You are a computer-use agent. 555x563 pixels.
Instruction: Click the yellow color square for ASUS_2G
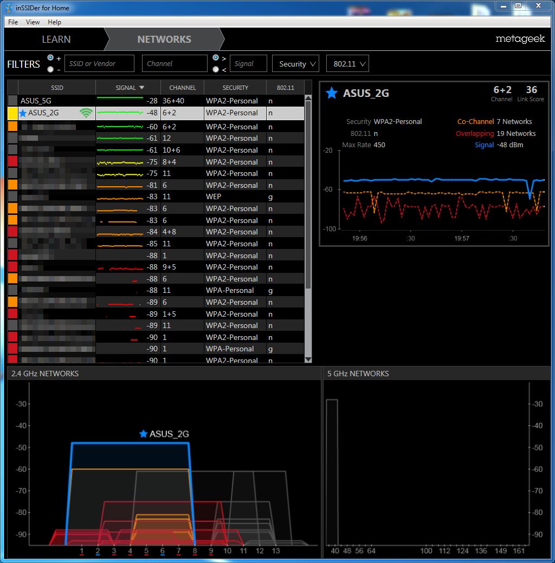pos(12,113)
